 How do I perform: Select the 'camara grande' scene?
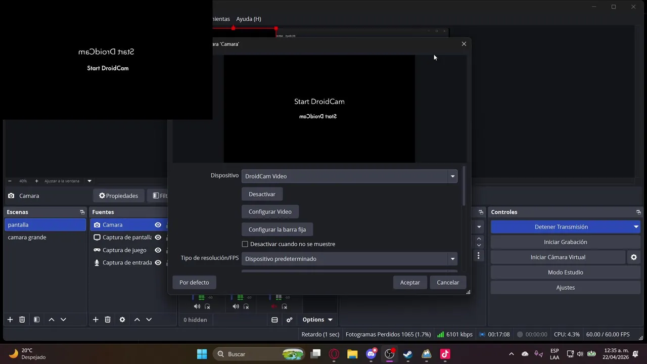[45, 238]
